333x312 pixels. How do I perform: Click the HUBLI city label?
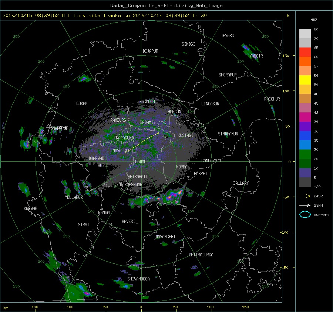point(103,165)
